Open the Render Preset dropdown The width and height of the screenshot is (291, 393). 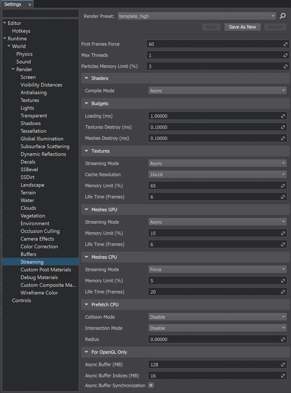pyautogui.click(x=197, y=16)
